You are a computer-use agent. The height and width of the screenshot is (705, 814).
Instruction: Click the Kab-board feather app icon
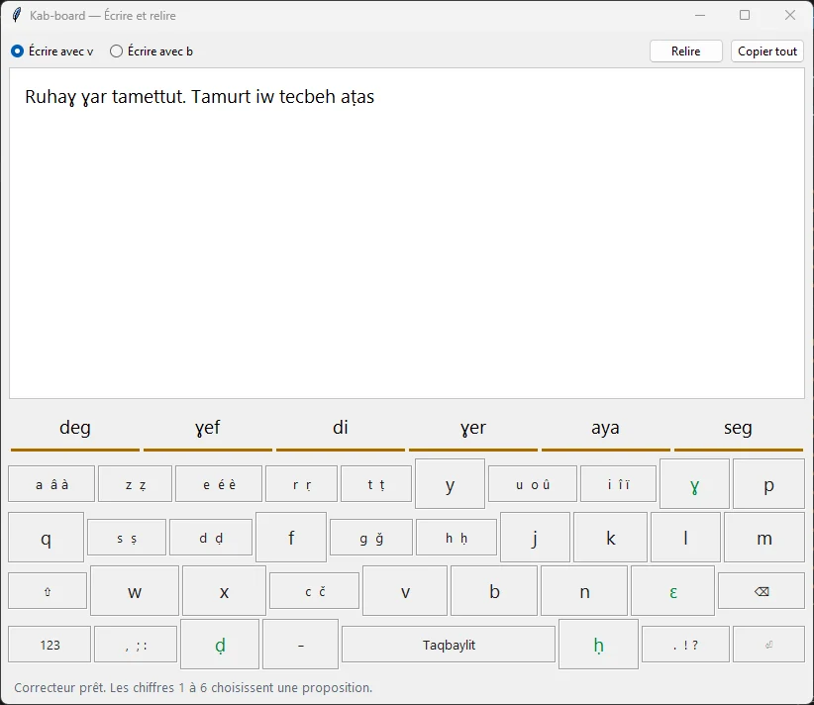pos(17,15)
